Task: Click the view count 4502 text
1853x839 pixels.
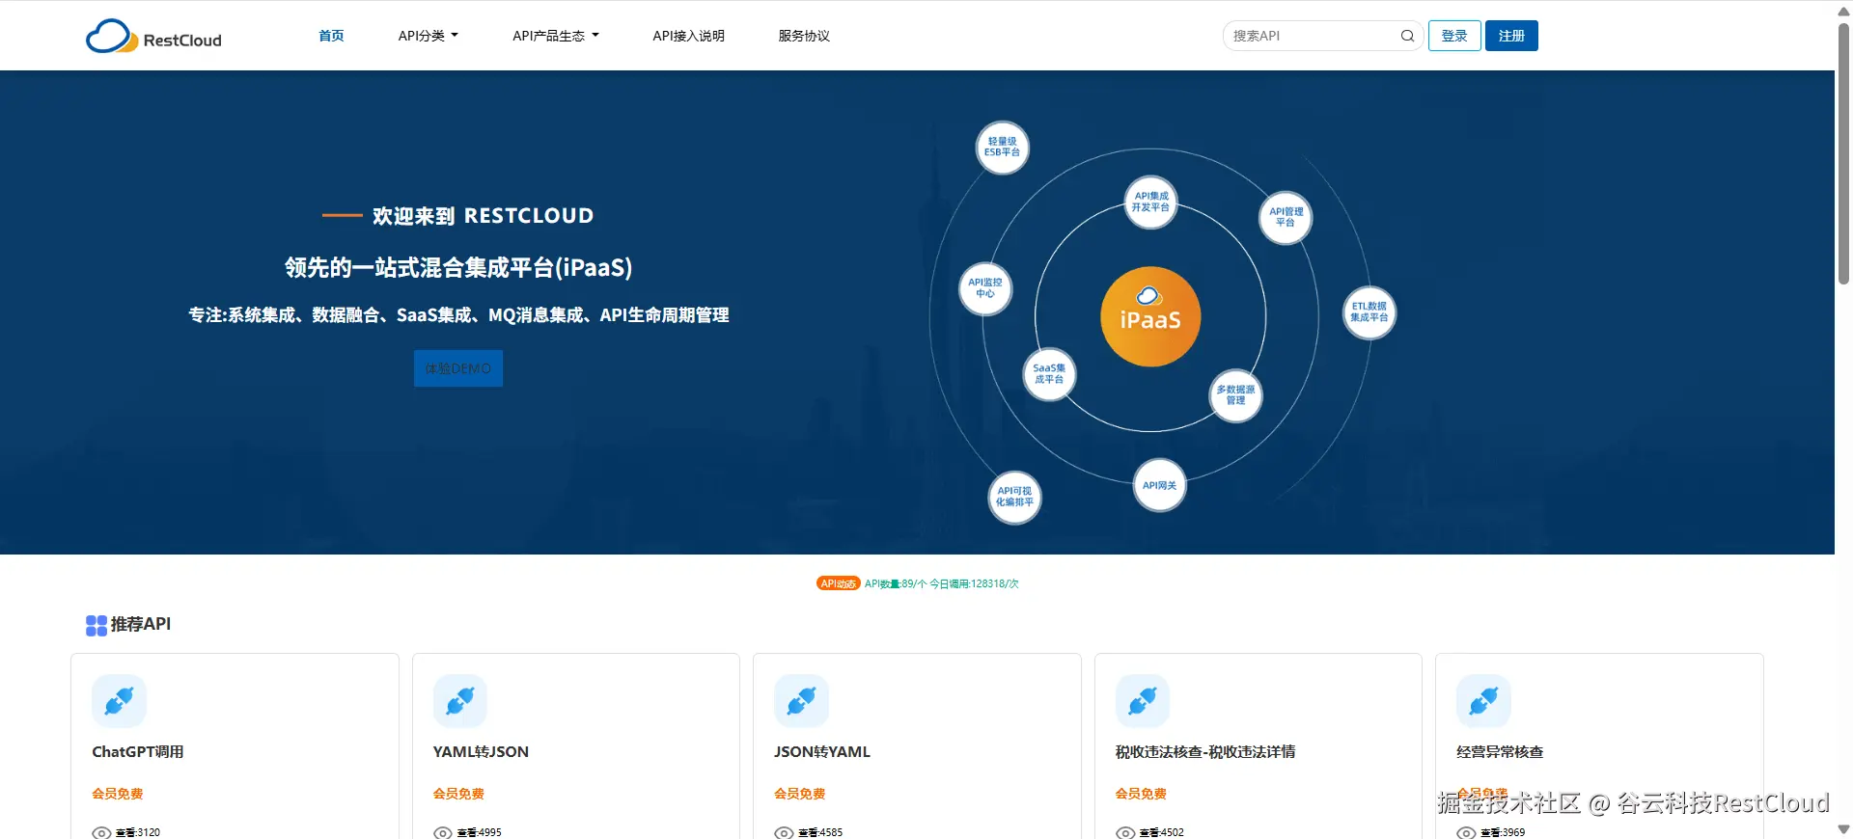Action: [x=1162, y=832]
